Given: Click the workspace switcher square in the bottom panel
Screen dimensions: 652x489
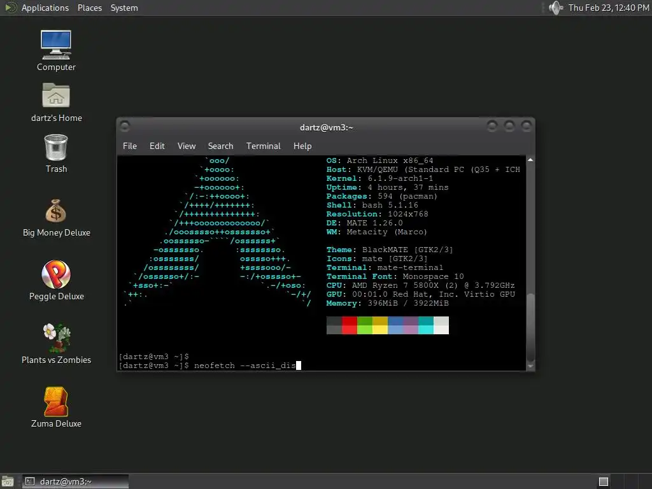Looking at the screenshot, I should (604, 481).
